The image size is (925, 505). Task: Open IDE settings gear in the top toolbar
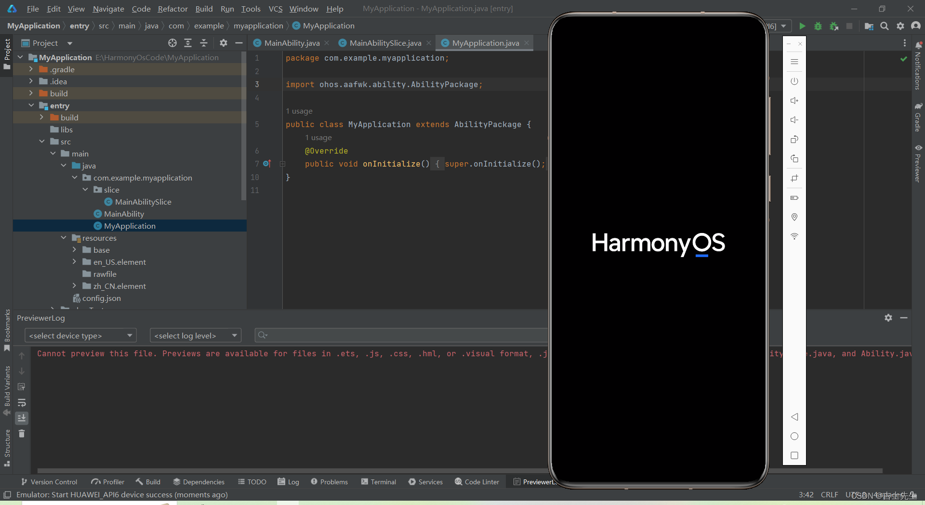pyautogui.click(x=900, y=26)
